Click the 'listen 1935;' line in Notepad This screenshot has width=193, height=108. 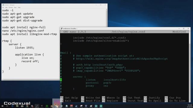[25, 48]
